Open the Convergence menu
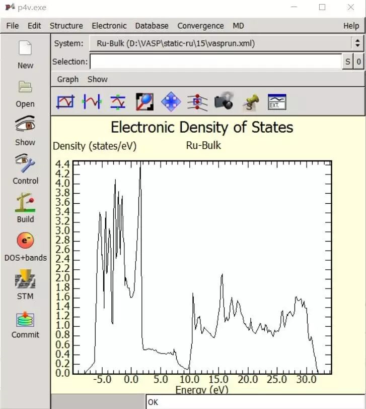Image resolution: width=366 pixels, height=409 pixels. 200,26
